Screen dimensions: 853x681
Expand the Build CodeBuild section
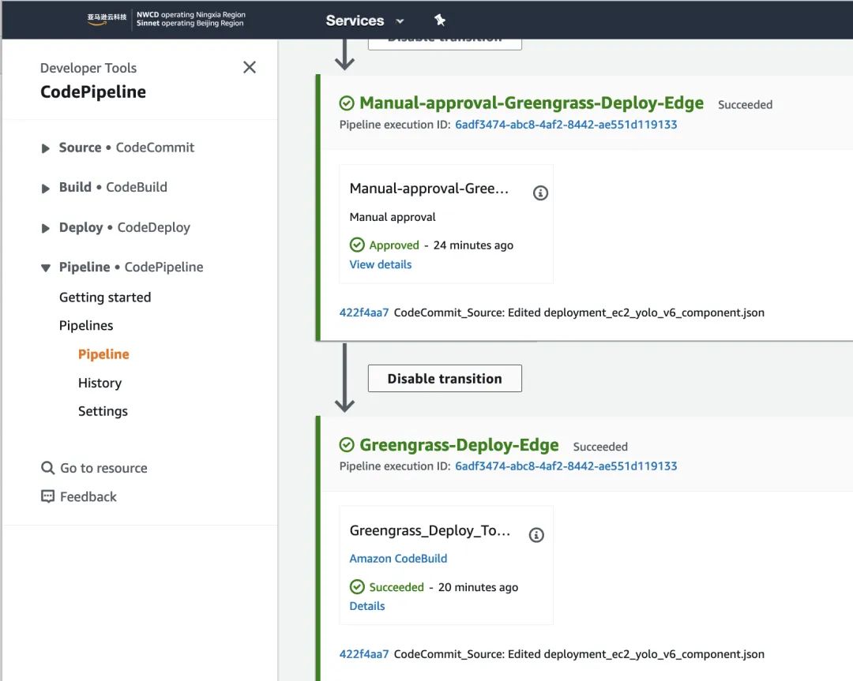pyautogui.click(x=46, y=188)
